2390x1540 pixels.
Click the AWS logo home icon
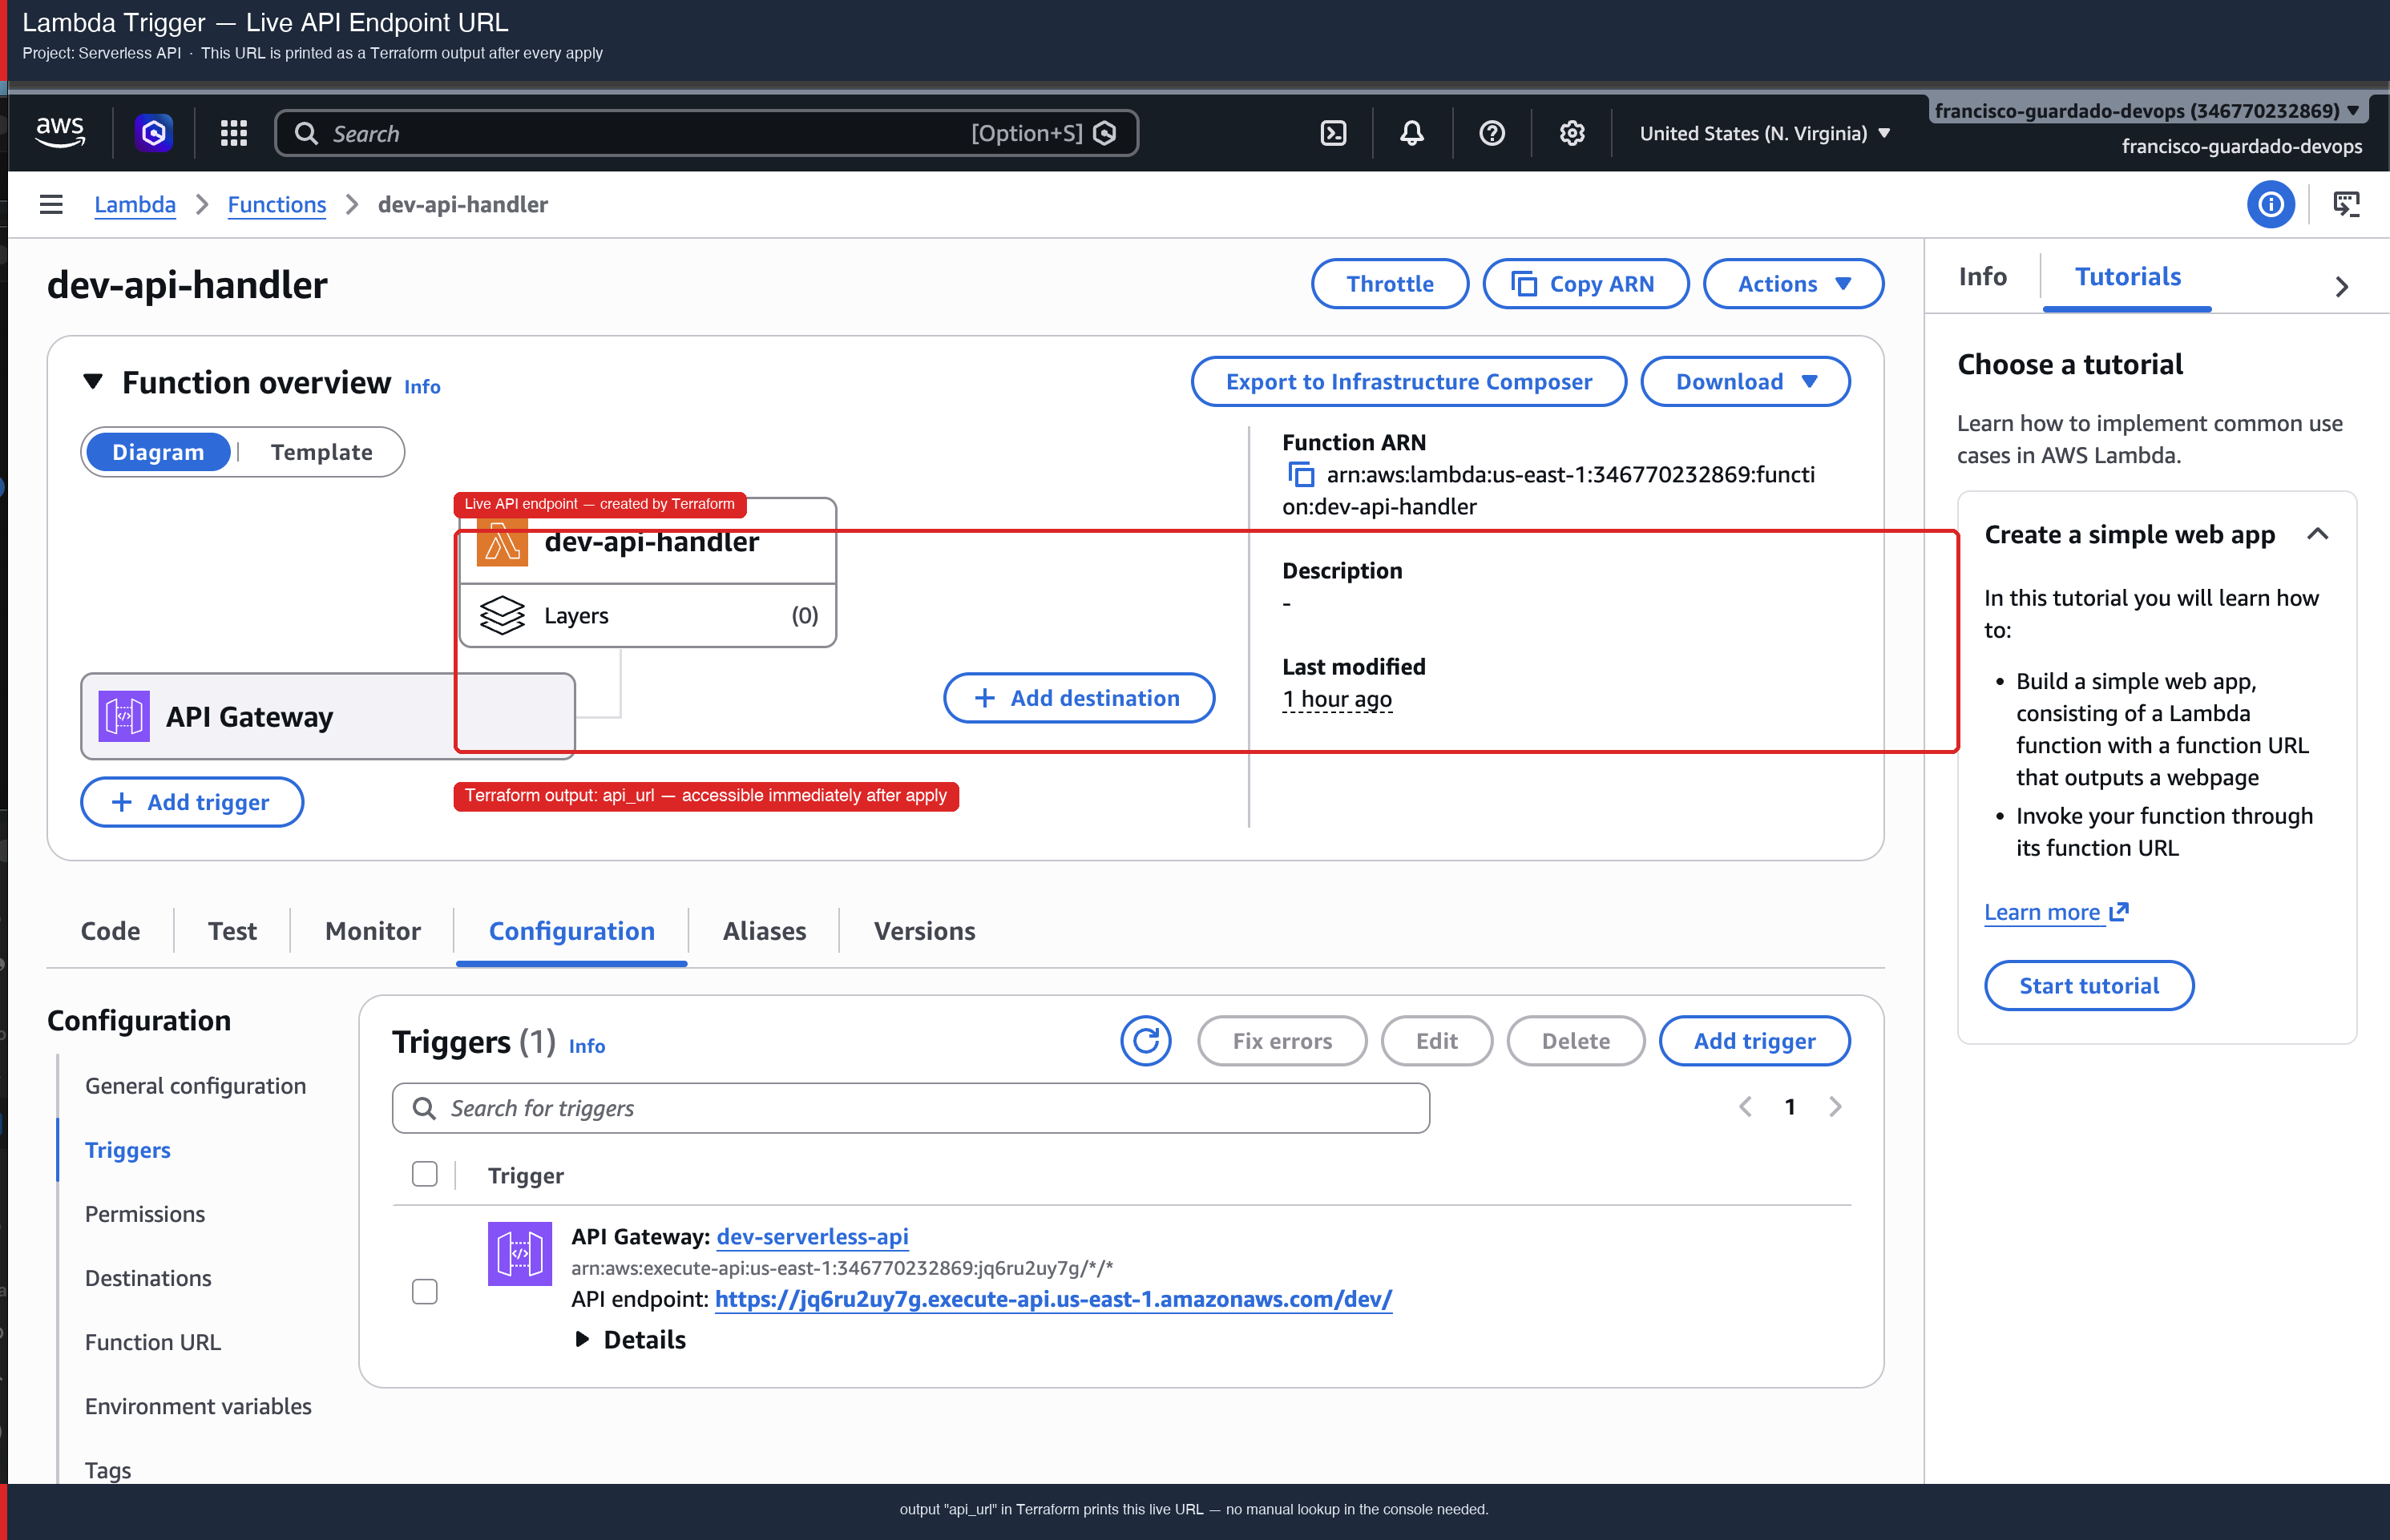tap(60, 132)
